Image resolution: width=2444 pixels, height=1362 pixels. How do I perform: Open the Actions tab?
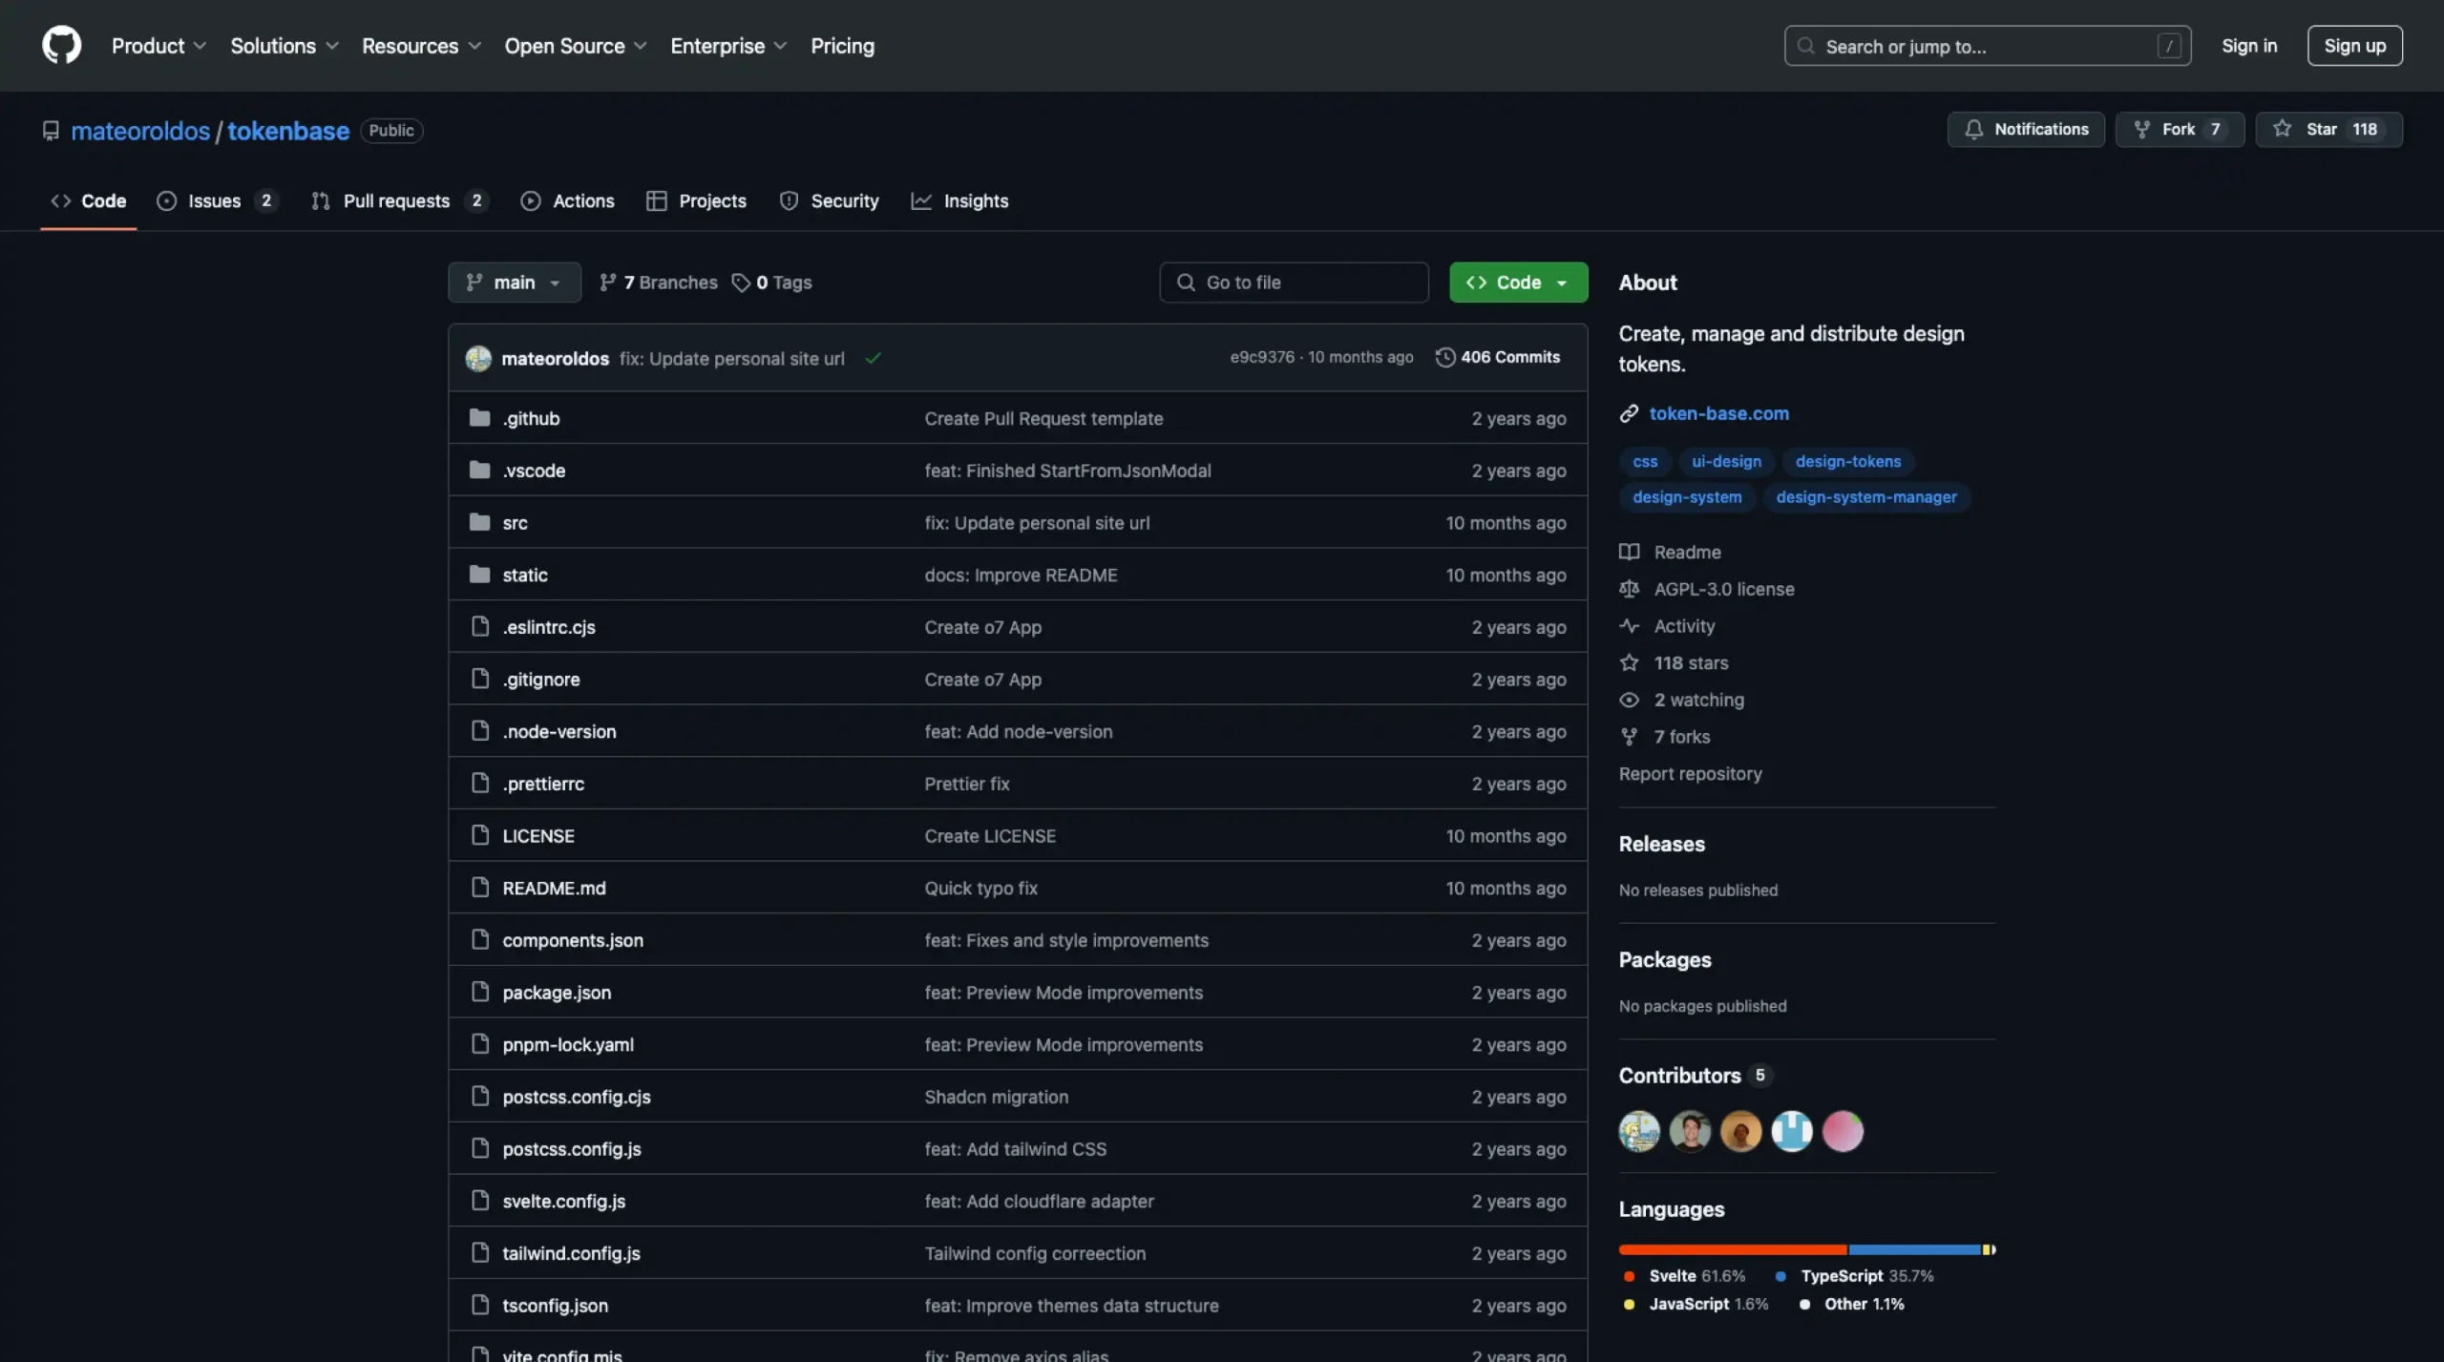568,200
